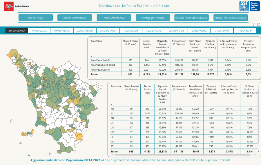Open Contagi per Scuola page
Screen dimensions: 261x165
point(153,18)
